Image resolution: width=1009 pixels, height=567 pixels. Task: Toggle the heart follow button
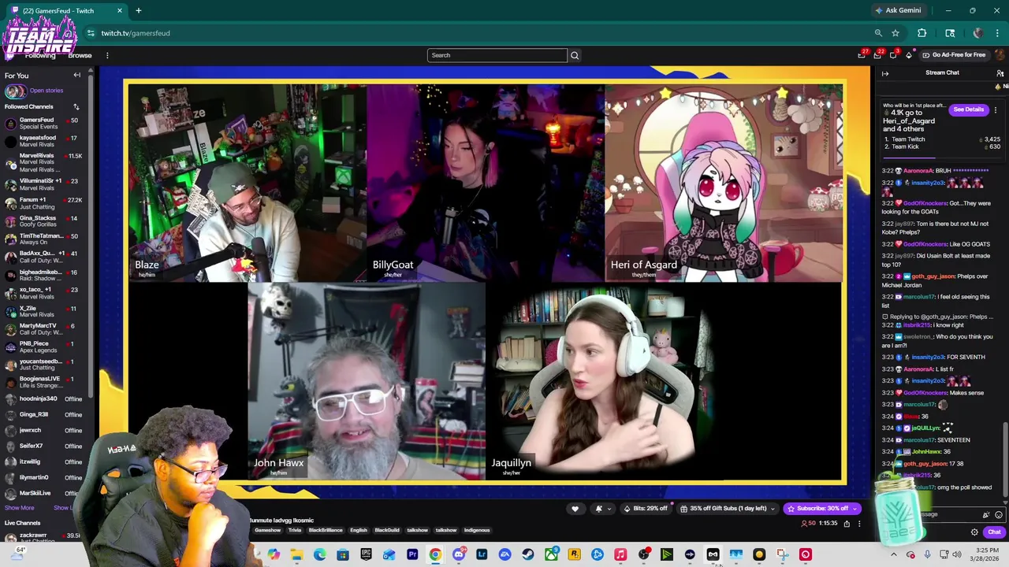[x=575, y=509]
